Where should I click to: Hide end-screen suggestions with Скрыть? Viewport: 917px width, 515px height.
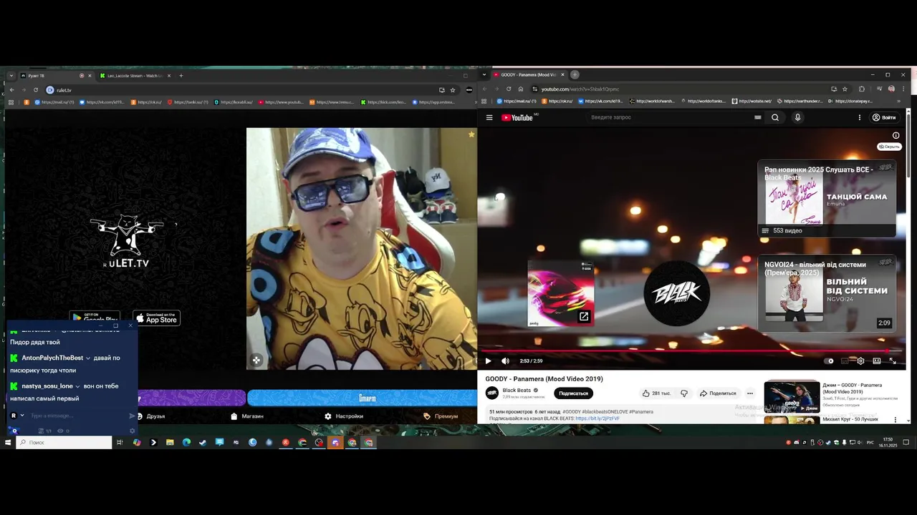[x=889, y=147]
